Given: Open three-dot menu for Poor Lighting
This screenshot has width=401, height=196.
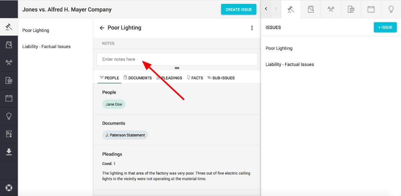Looking at the screenshot, I should point(252,28).
